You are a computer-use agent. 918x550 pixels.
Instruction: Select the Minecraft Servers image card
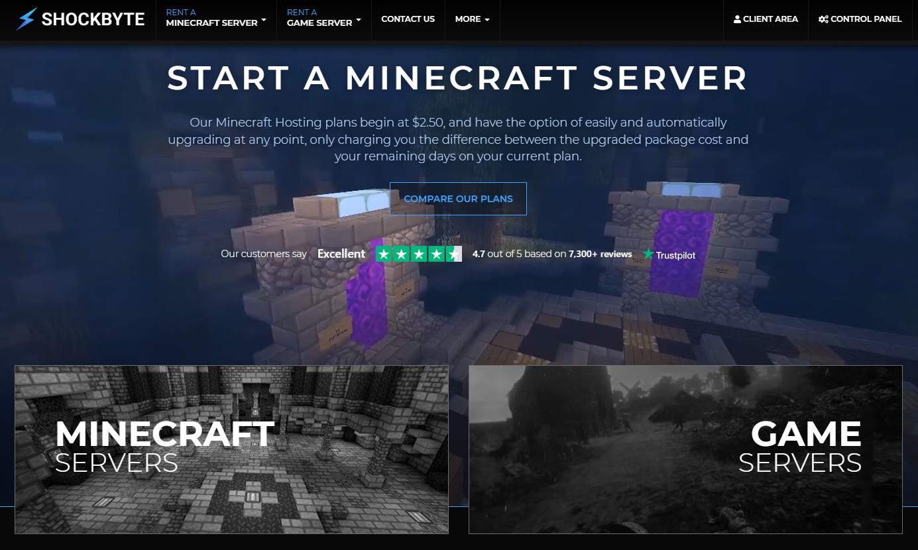[x=231, y=449]
